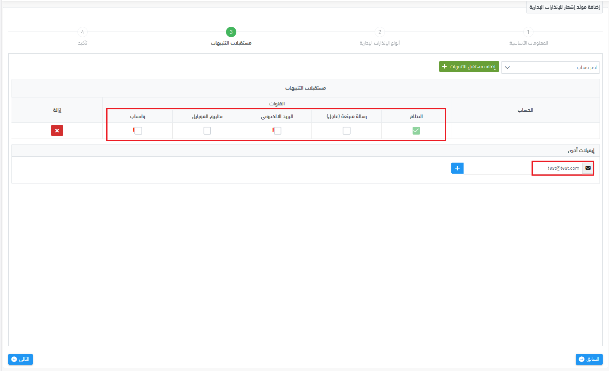Tick the البريد الالكتروني channel checkbox

(x=277, y=131)
